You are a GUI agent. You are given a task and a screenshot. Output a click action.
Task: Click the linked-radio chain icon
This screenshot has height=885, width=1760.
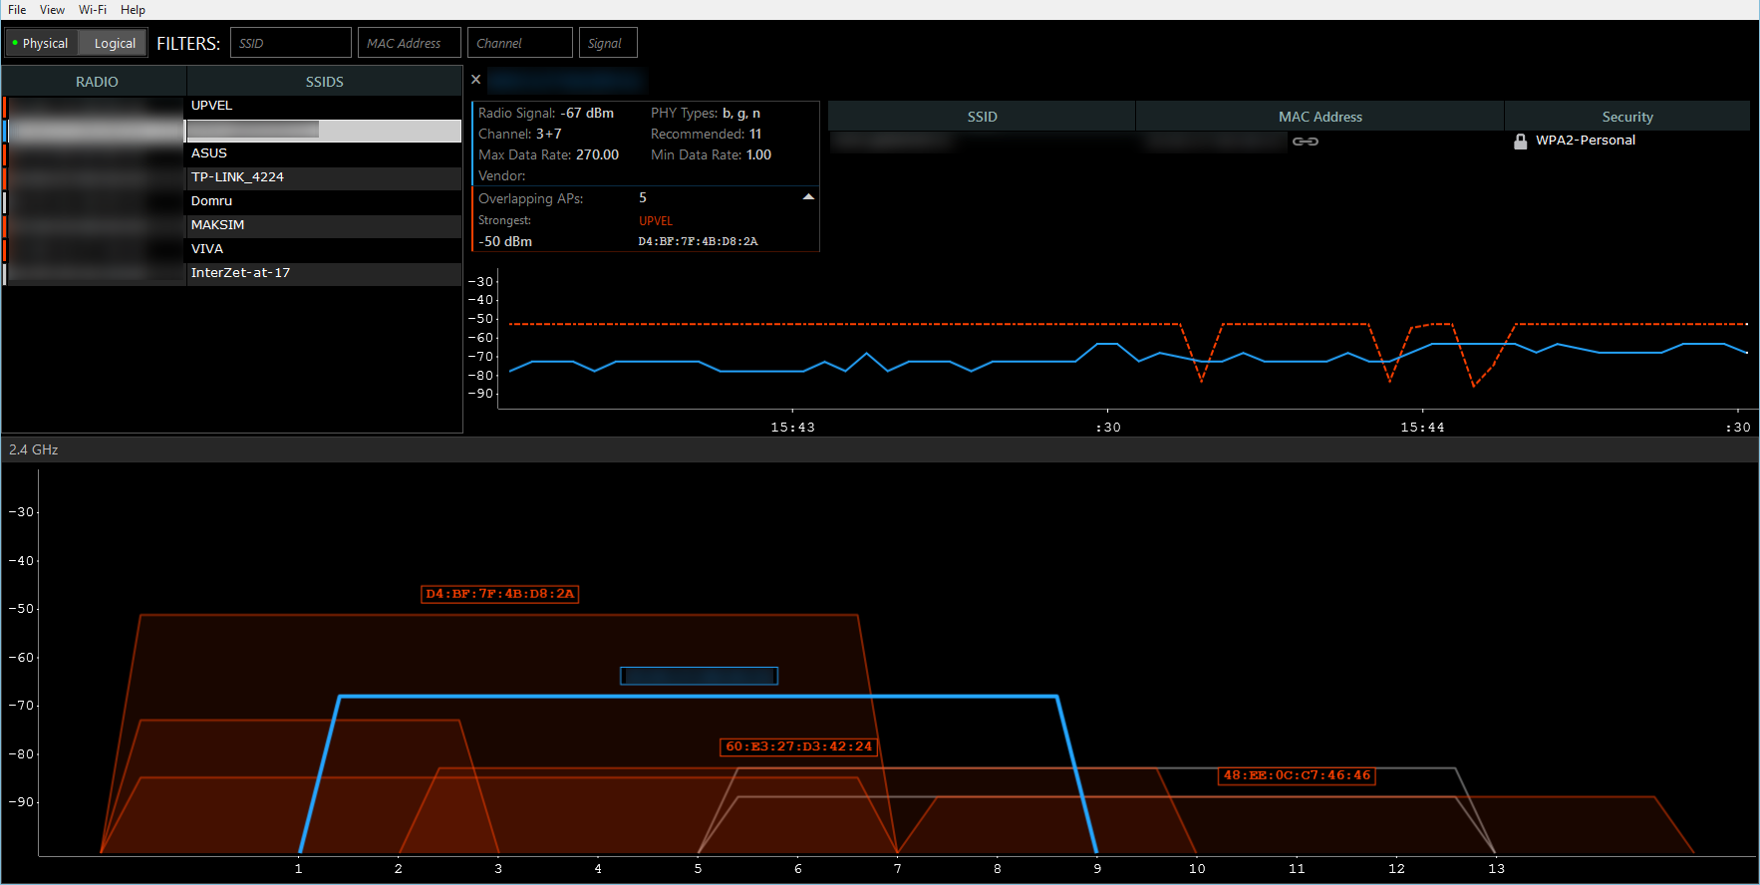[1306, 142]
